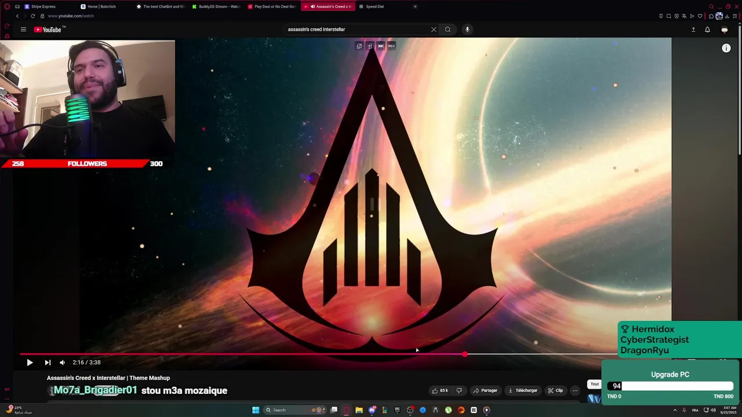Go back in browser history
This screenshot has height=417, width=742.
point(17,16)
